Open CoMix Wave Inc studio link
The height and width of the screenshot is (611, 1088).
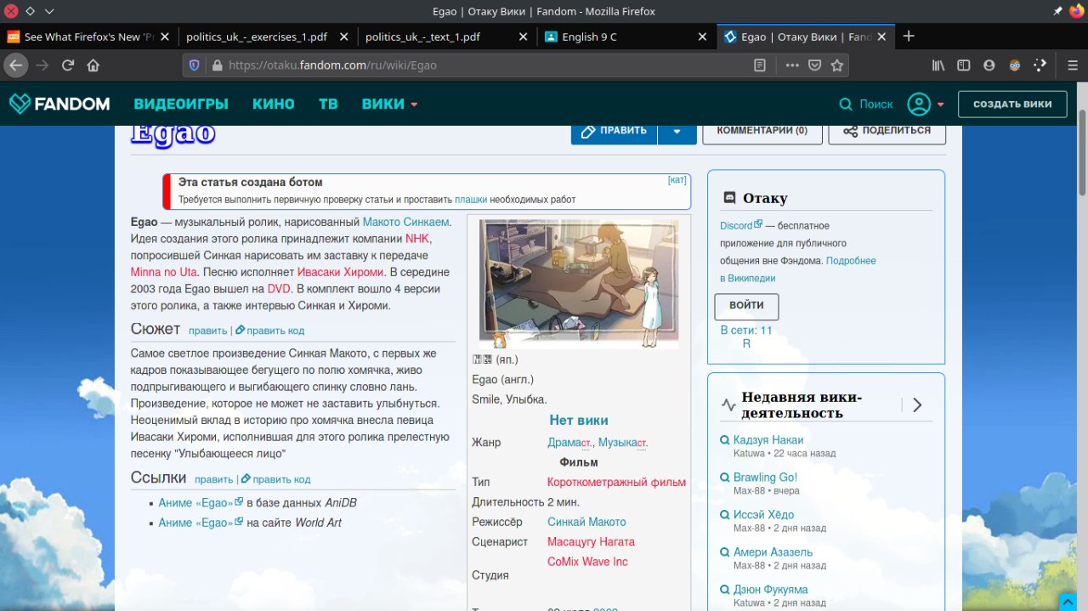click(x=587, y=562)
